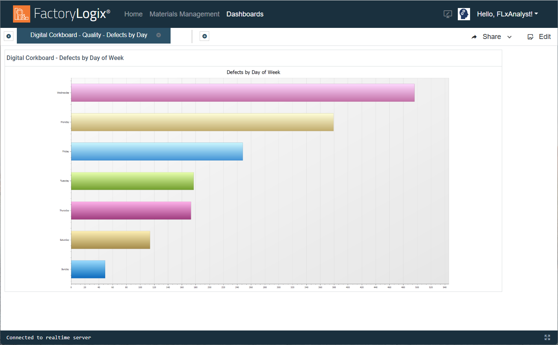The height and width of the screenshot is (345, 558).
Task: Switch to the Home menu item
Action: tap(133, 14)
